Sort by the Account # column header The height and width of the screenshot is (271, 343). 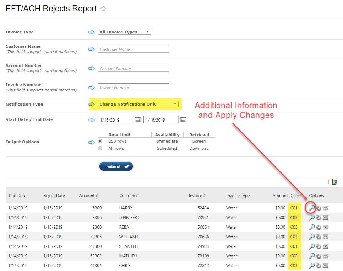pos(89,195)
